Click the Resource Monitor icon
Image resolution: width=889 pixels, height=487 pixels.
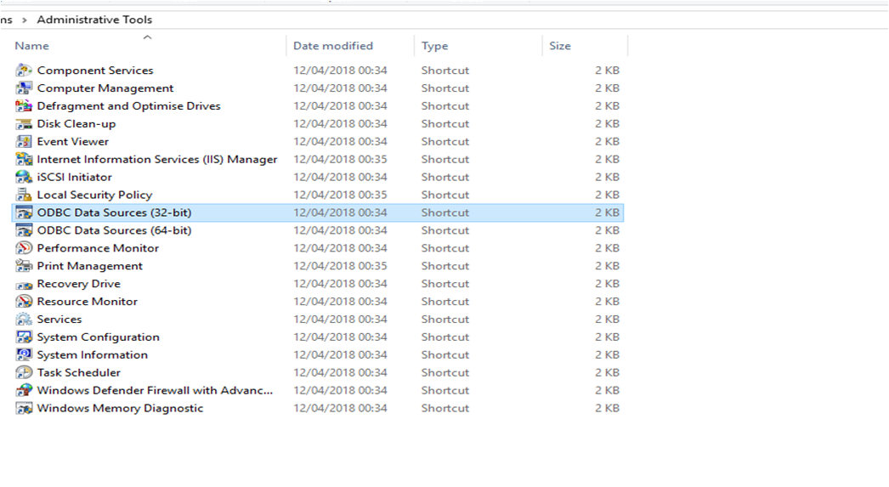pos(24,301)
